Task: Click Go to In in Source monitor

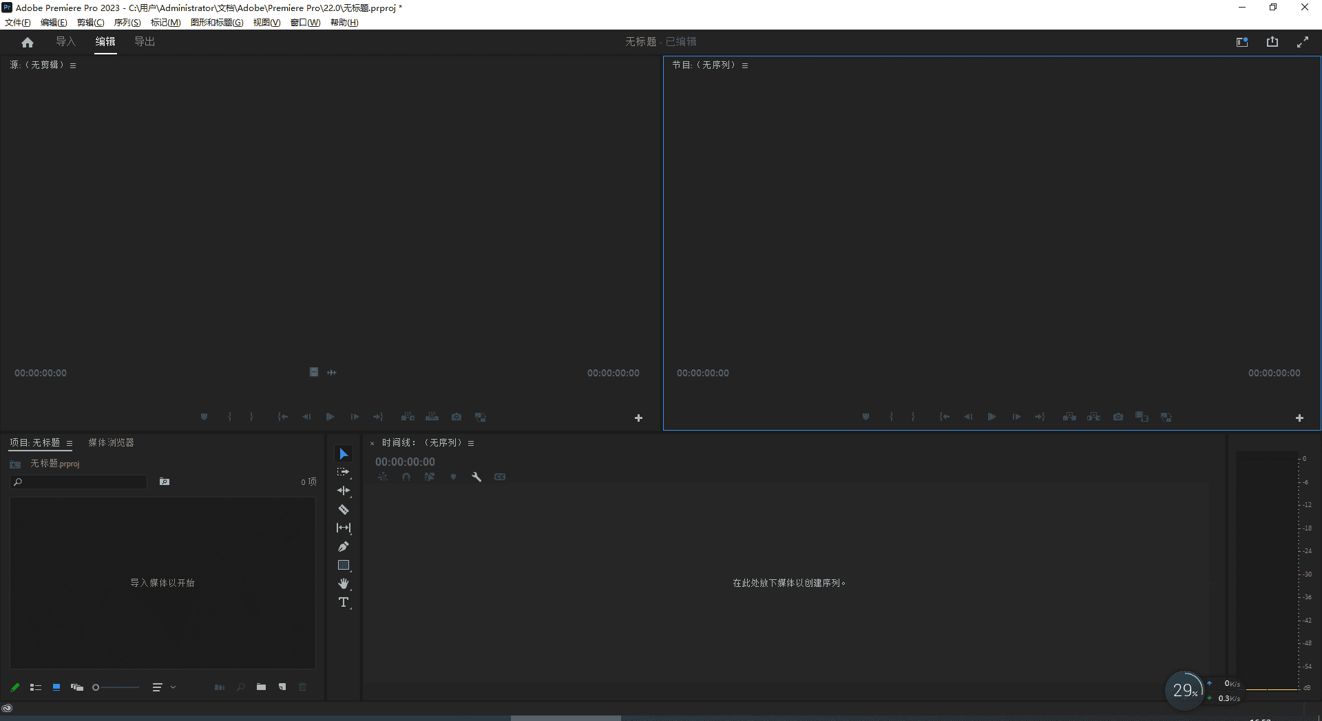Action: point(283,417)
